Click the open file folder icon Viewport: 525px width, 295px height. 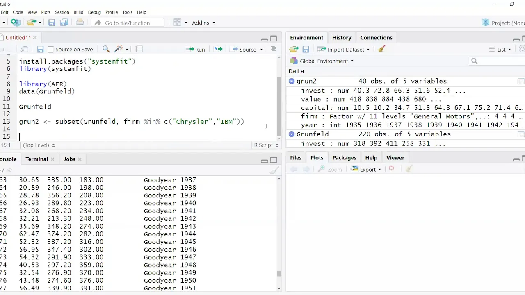click(x=31, y=23)
